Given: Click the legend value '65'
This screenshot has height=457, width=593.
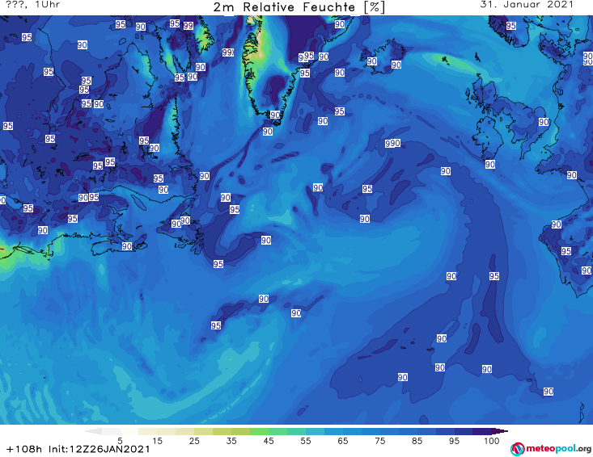Looking at the screenshot, I should coord(343,441).
